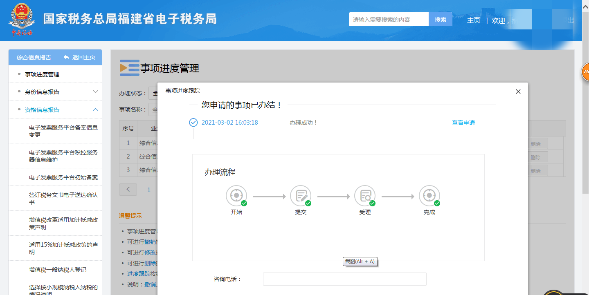Click the blue checkmark icon beside timestamp
Image resolution: width=589 pixels, height=295 pixels.
click(x=193, y=123)
